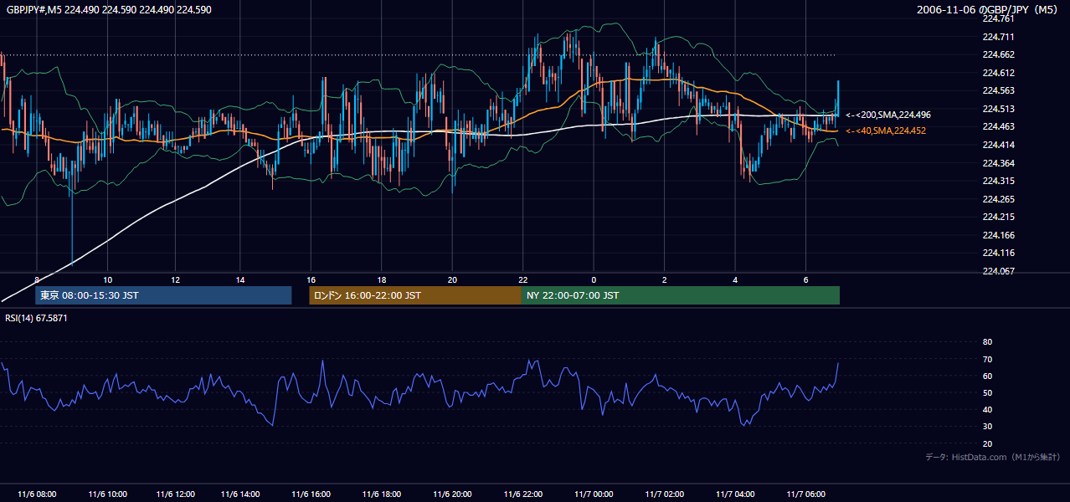1070x502 pixels.
Task: Click the price axis value 224.315
Action: click(998, 181)
